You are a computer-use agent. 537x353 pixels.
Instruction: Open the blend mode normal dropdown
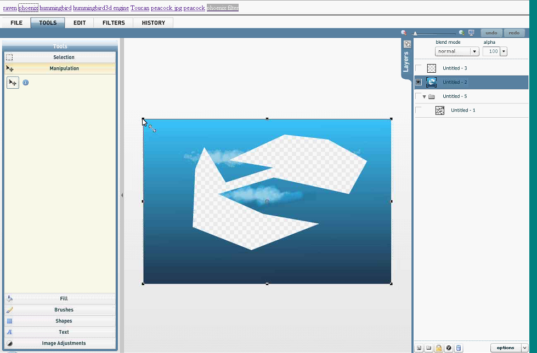click(x=474, y=51)
